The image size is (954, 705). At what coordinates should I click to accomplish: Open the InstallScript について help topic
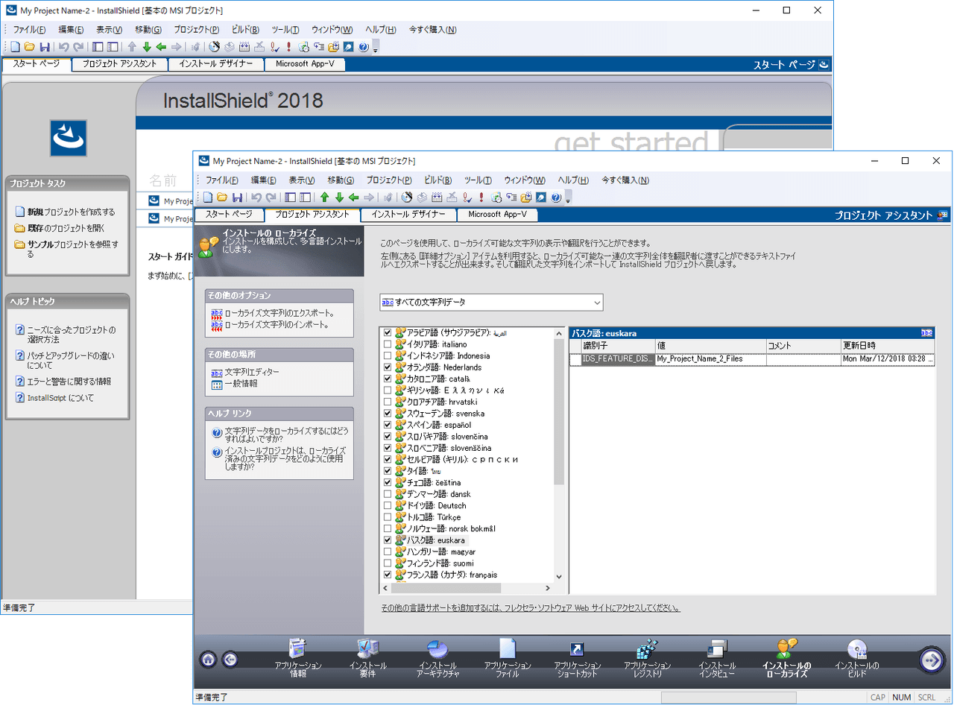(x=60, y=398)
